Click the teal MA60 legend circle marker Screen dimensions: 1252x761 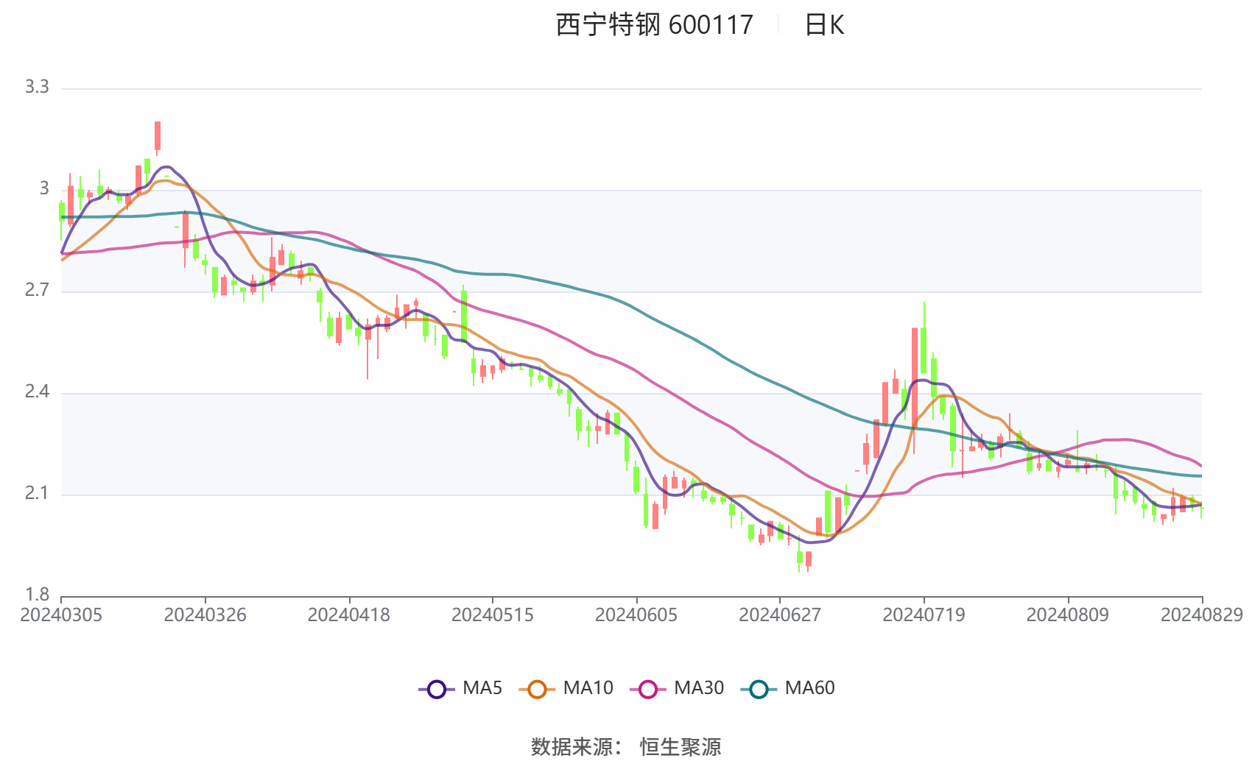click(759, 690)
